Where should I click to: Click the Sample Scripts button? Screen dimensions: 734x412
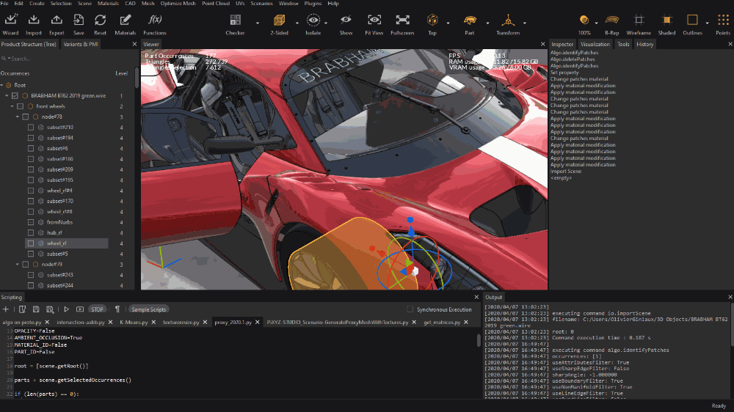coord(149,309)
